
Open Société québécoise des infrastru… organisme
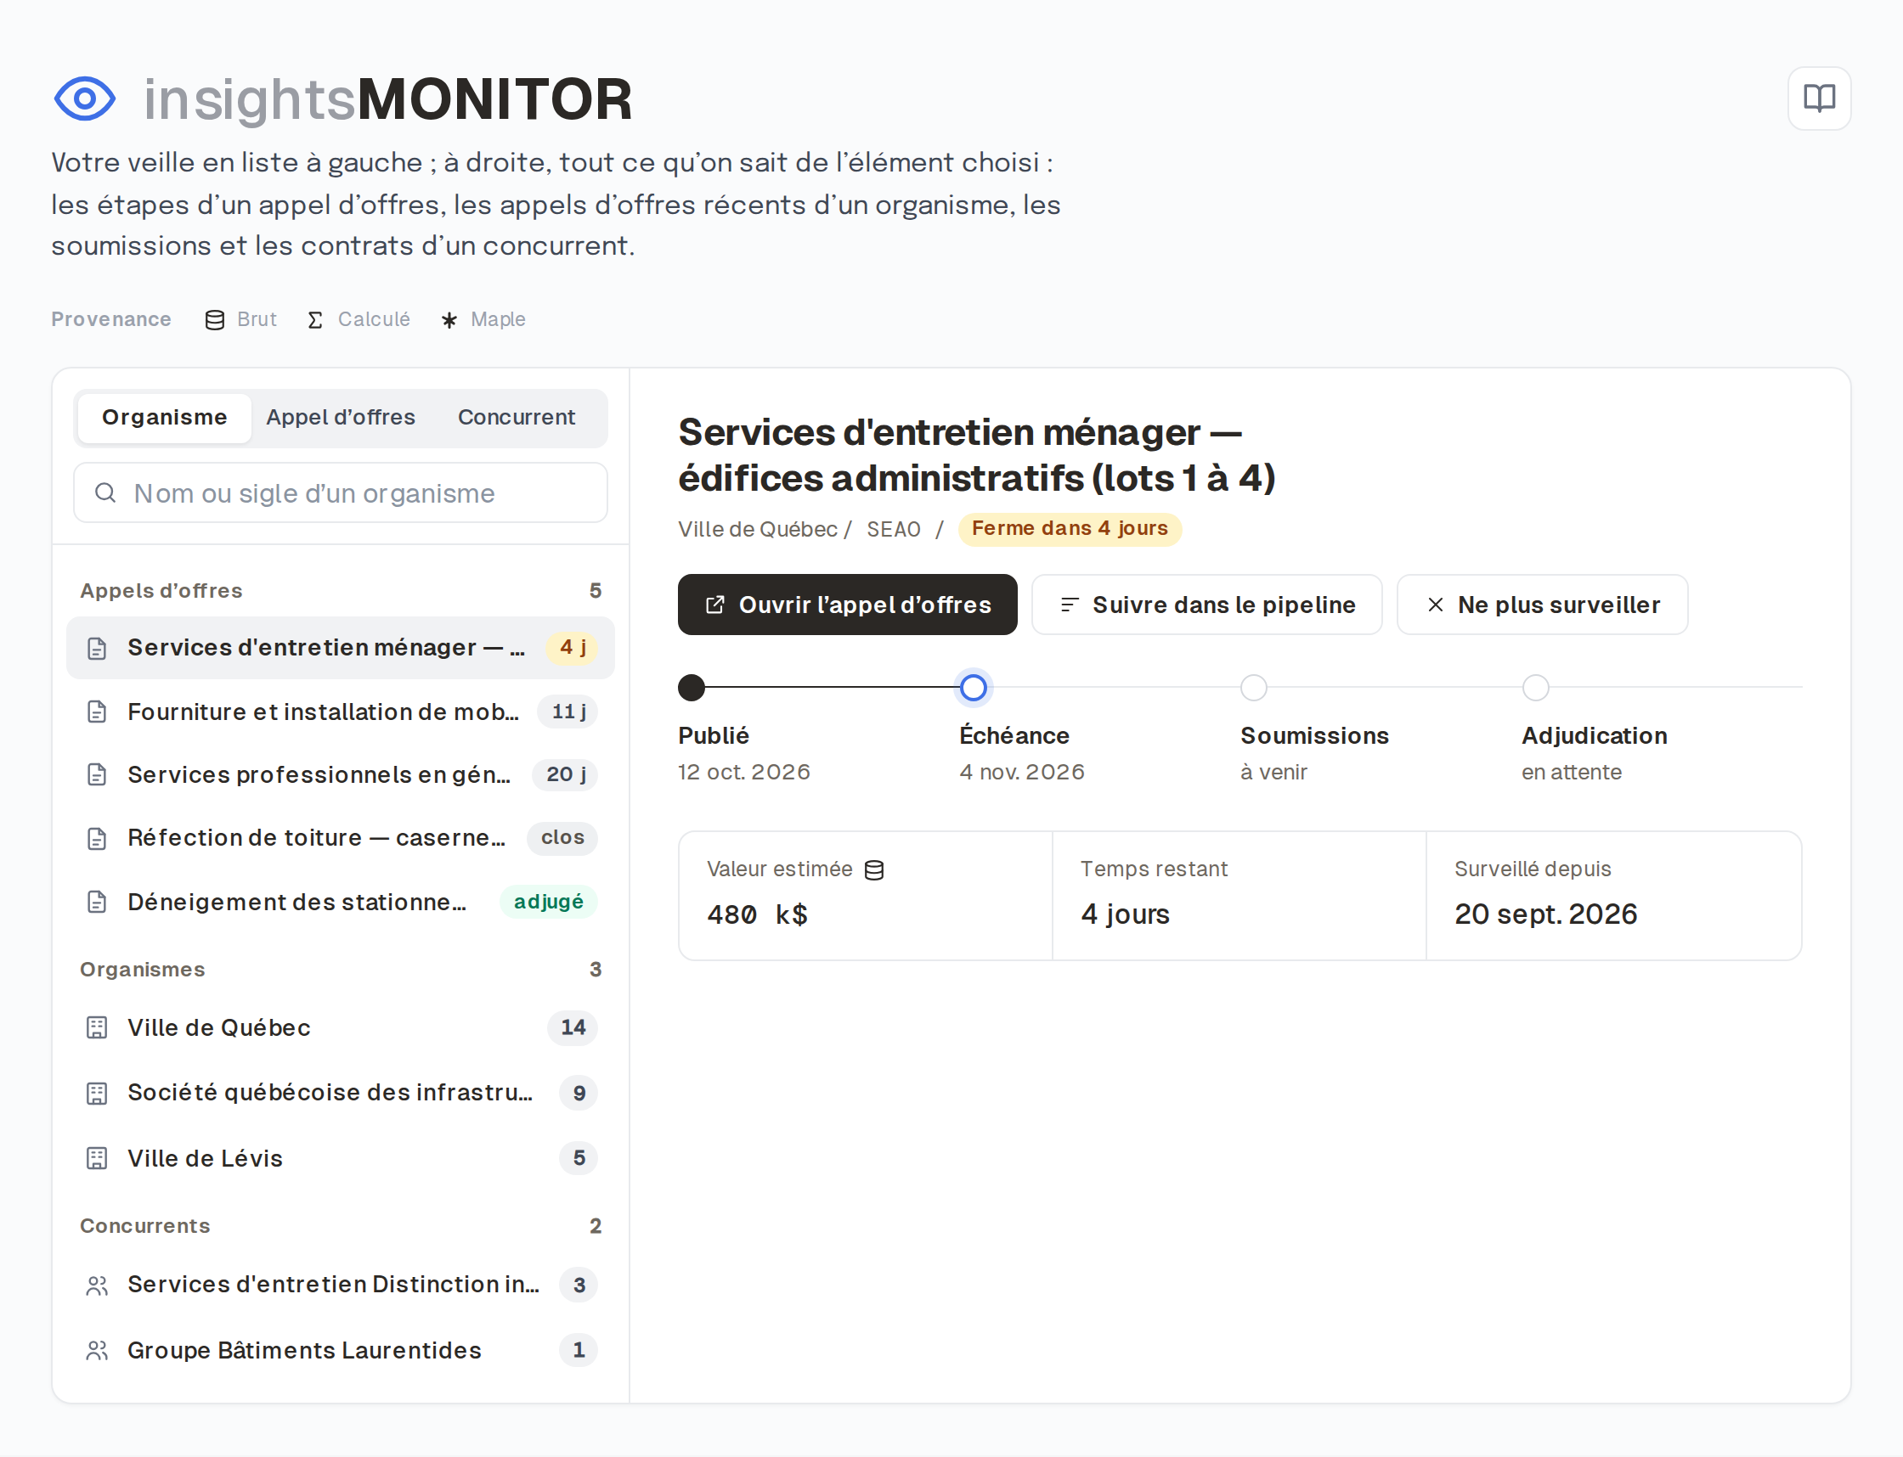[340, 1094]
